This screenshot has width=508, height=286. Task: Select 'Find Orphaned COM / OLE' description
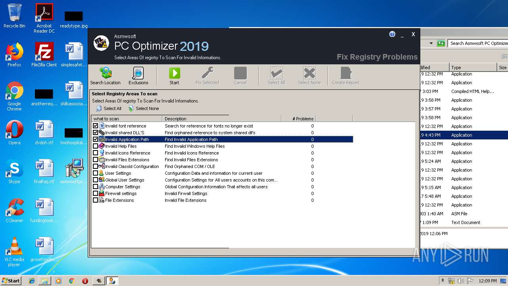(190, 166)
